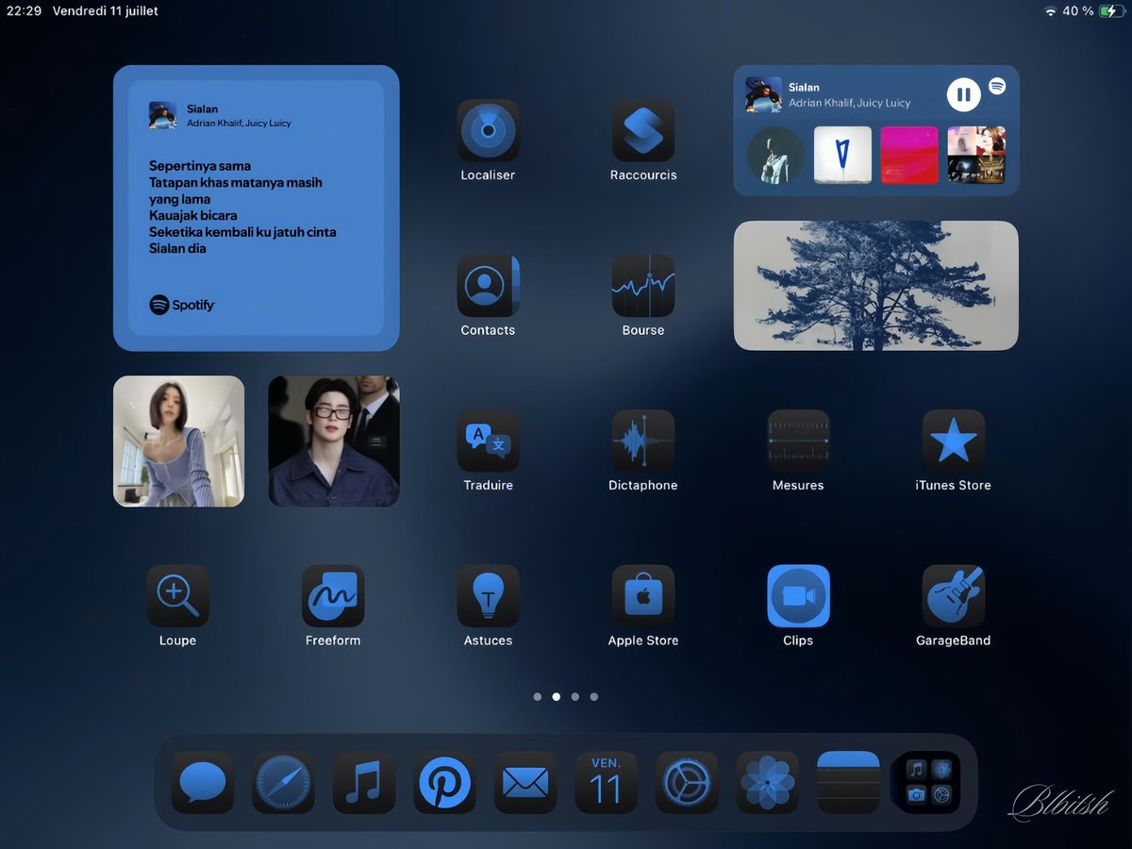This screenshot has height=849, width=1132.
Task: Open the Localiser app
Action: [488, 131]
